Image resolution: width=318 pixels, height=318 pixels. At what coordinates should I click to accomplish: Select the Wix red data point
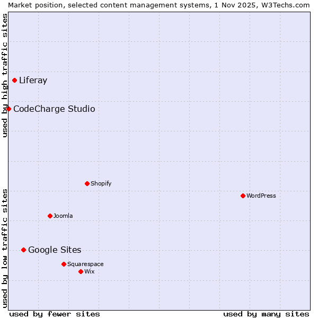81,272
